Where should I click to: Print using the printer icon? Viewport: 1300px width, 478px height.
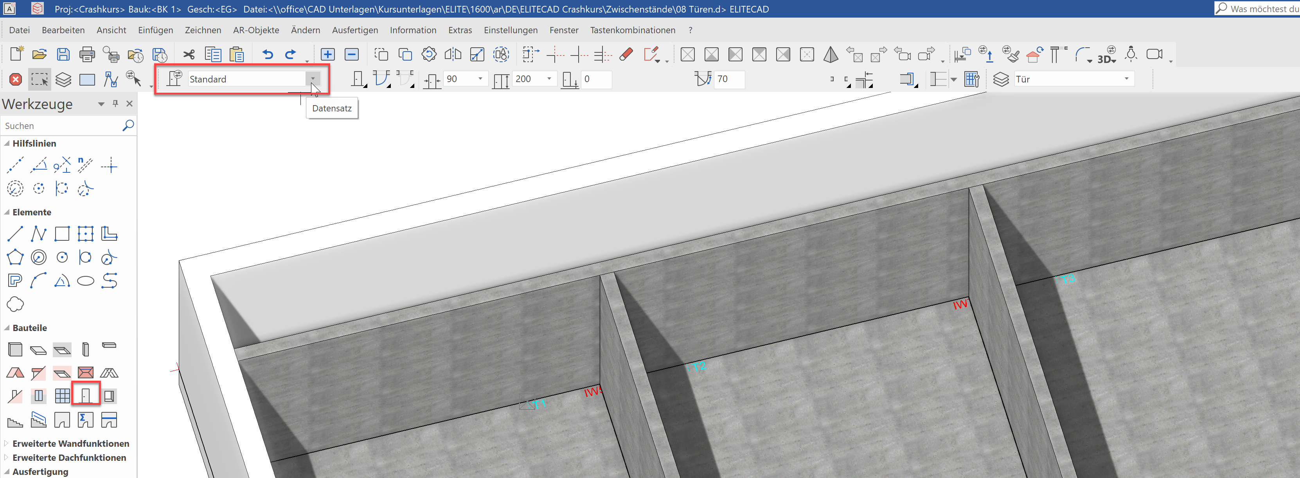point(87,54)
